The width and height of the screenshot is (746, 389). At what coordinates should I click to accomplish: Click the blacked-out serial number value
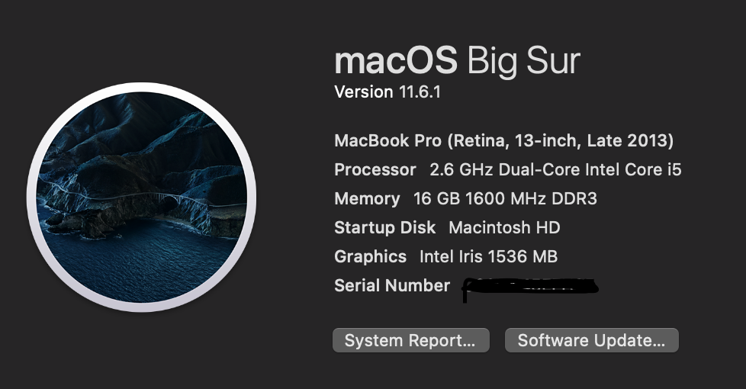(529, 287)
